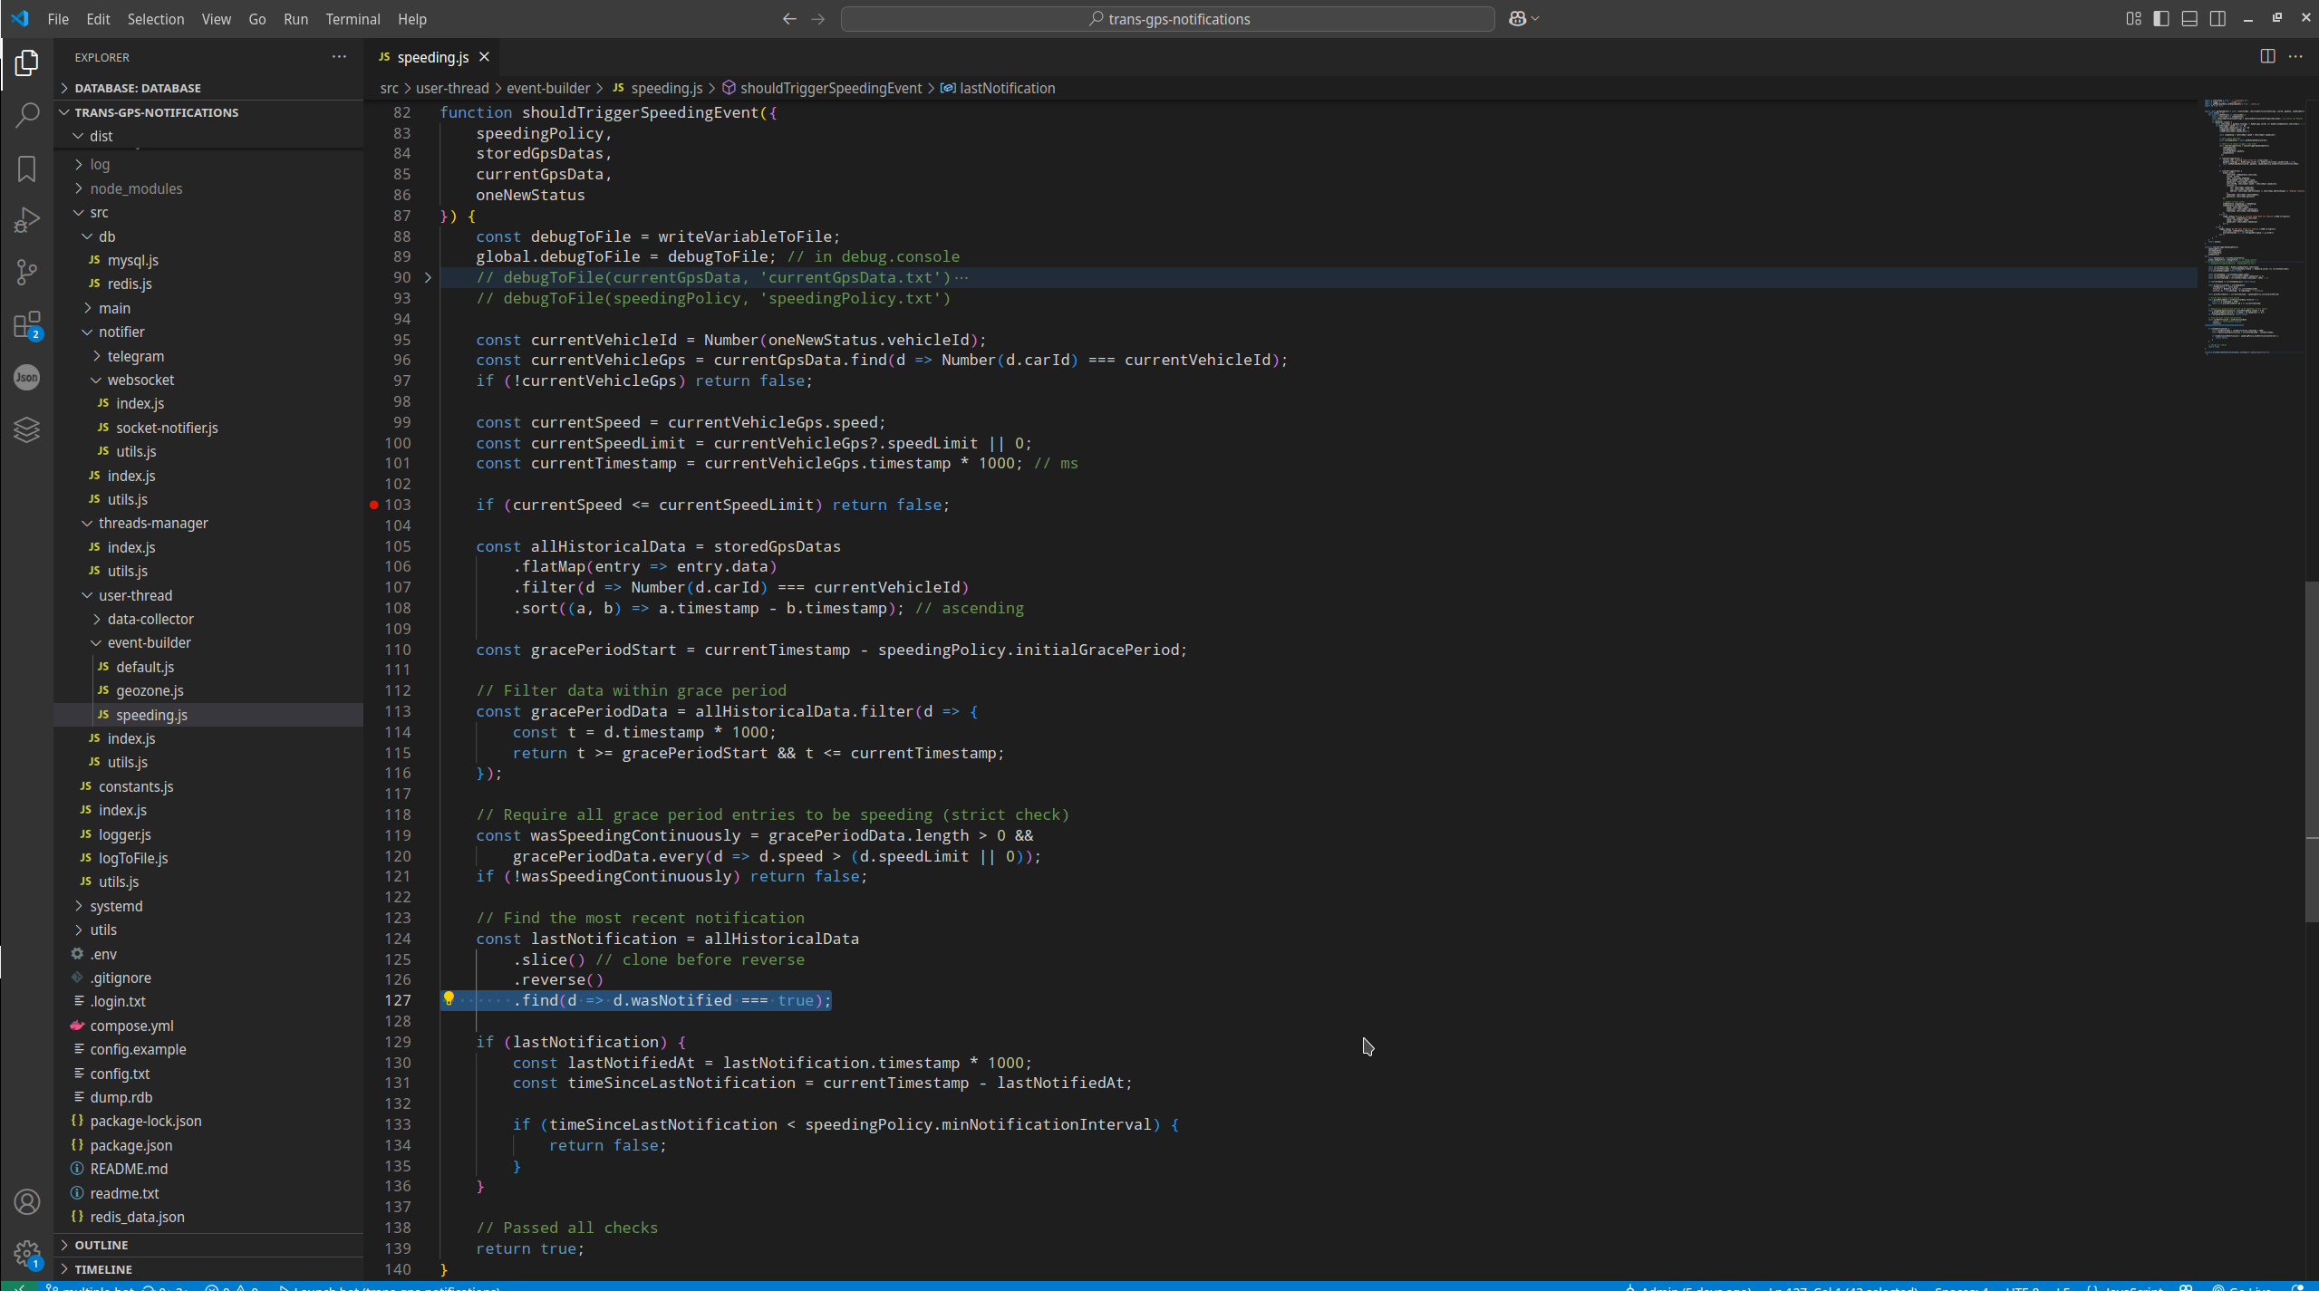Expand the OUTLINE section

pyautogui.click(x=101, y=1245)
